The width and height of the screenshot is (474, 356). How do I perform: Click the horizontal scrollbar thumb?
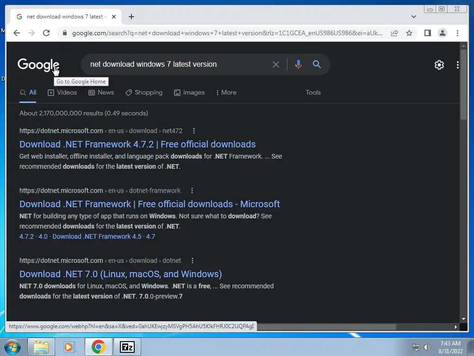(326, 327)
